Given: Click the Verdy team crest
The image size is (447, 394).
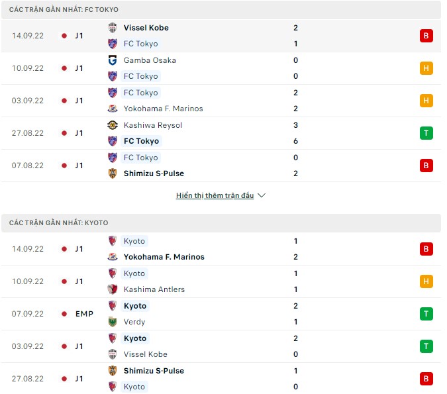Looking at the screenshot, I should point(113,322).
